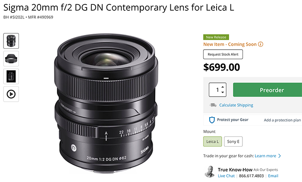The width and height of the screenshot is (302, 182).
Task: Click the info icon beside Coming Soon
Action: pyautogui.click(x=261, y=44)
